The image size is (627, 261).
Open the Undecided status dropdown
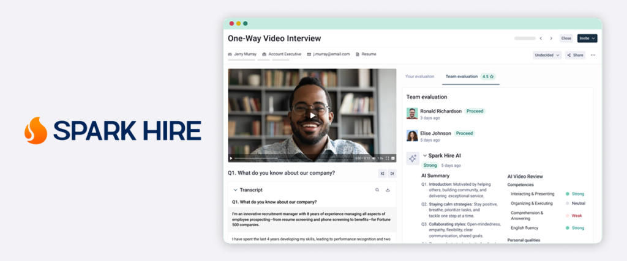547,55
